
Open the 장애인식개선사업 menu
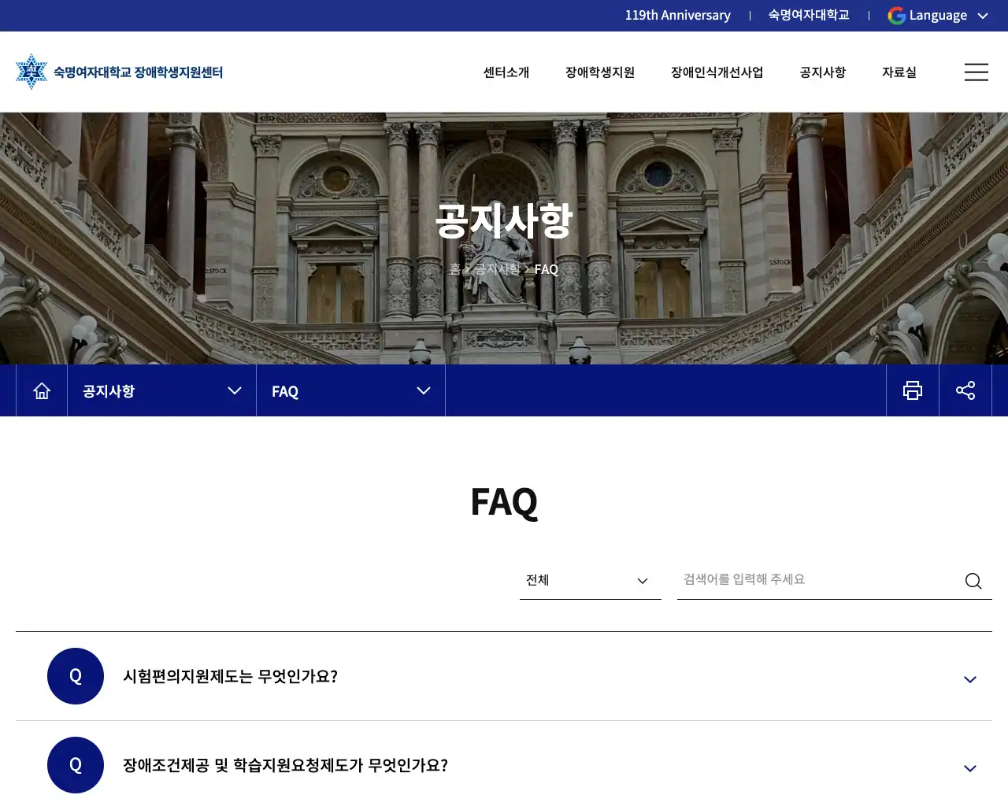(x=717, y=72)
